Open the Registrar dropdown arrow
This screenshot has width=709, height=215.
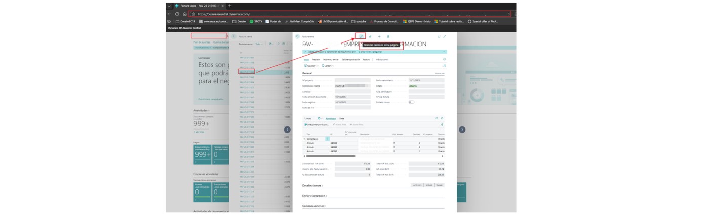(318, 66)
